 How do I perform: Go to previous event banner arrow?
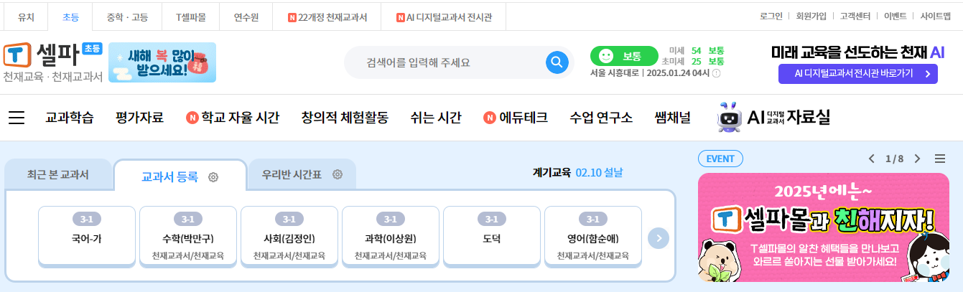(x=872, y=159)
